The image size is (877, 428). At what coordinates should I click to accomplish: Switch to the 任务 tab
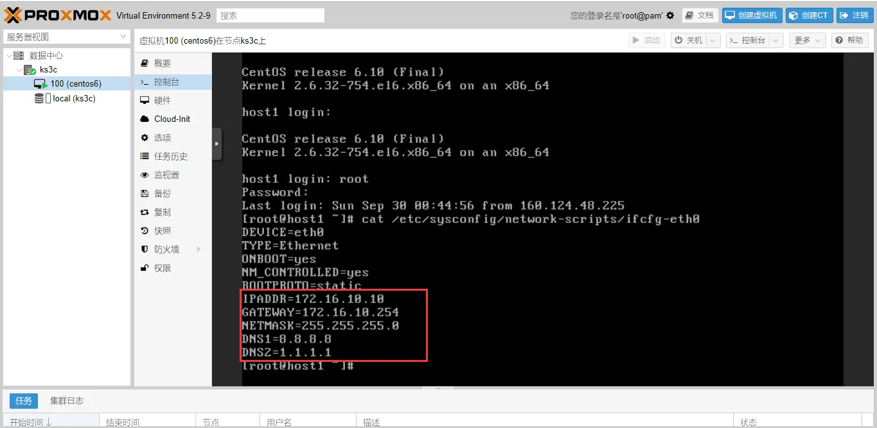click(24, 401)
